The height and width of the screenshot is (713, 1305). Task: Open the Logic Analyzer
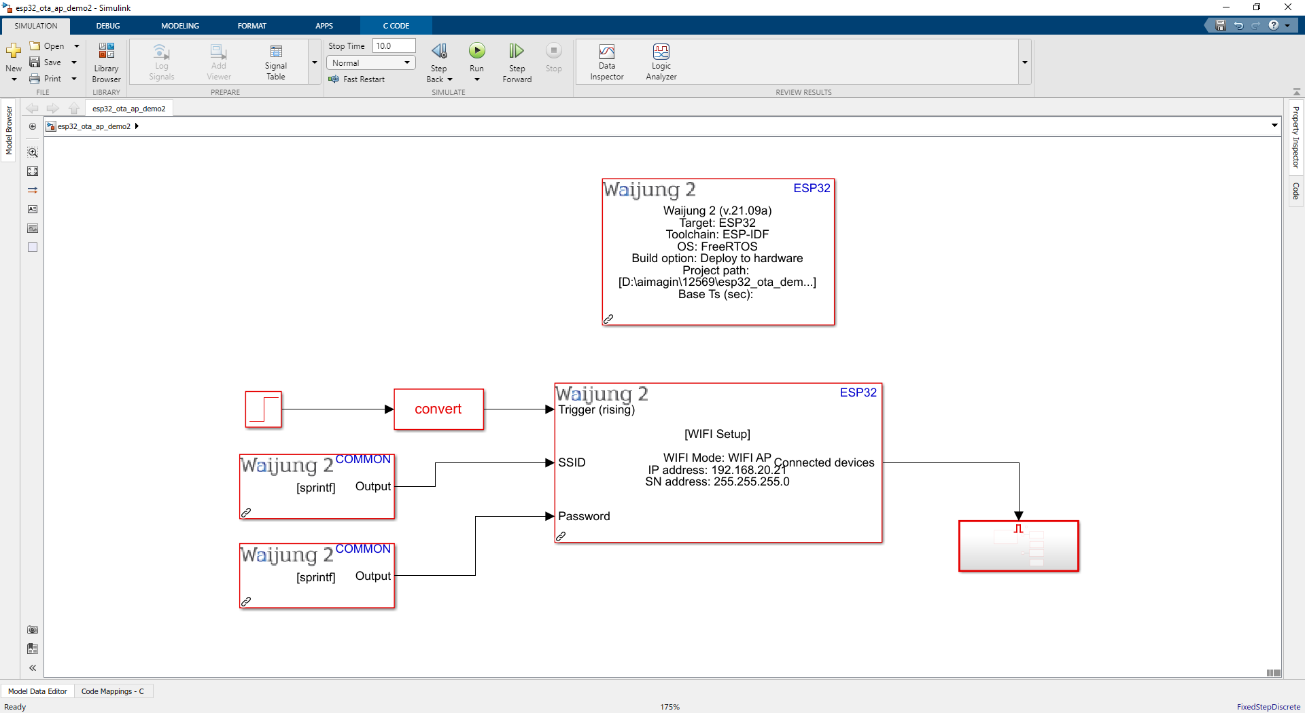[x=661, y=62]
